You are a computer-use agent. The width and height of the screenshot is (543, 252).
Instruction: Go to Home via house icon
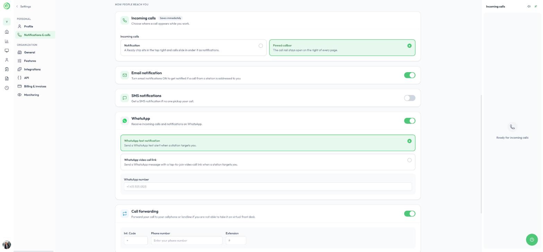[7, 32]
